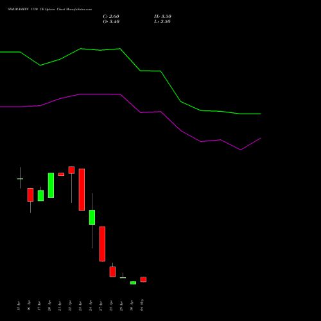321x321 pixels.
Task: Click the 28 Apr date label
Action: tap(111, 306)
